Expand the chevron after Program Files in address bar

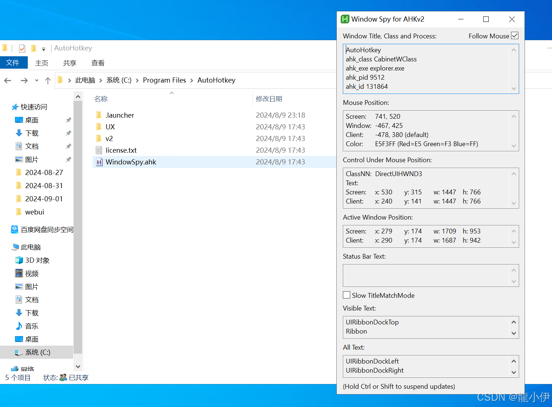coord(192,80)
